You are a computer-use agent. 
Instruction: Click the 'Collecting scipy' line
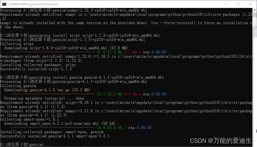point(17,44)
